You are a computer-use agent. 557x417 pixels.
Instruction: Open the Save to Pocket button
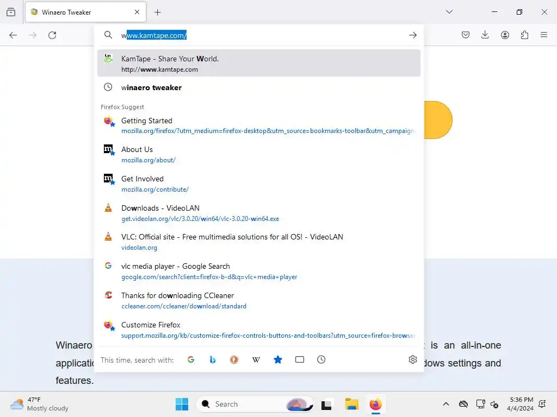(466, 35)
